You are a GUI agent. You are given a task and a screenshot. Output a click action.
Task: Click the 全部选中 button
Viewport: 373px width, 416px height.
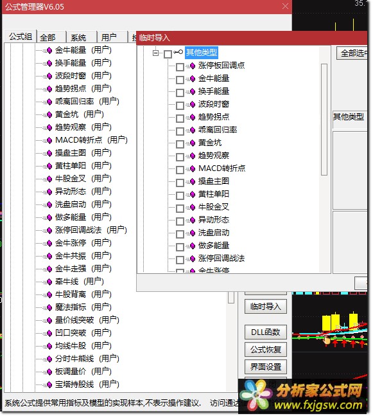click(x=352, y=53)
